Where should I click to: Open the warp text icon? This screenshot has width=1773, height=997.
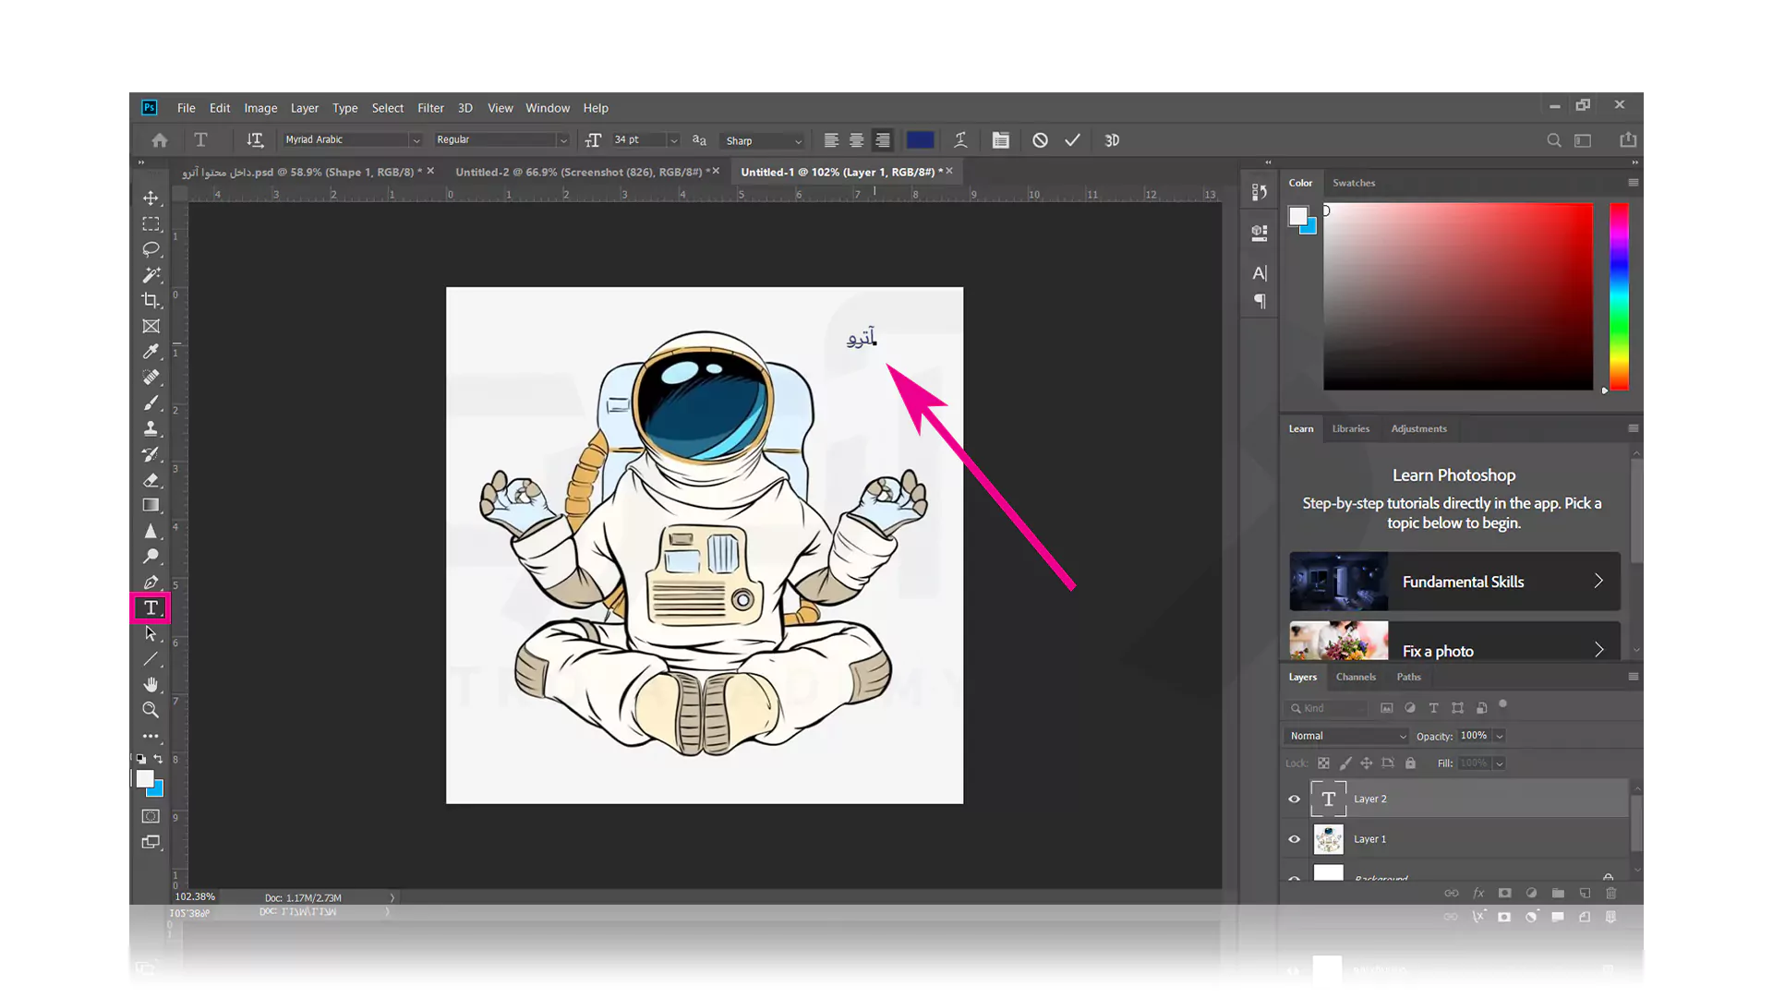pyautogui.click(x=960, y=140)
